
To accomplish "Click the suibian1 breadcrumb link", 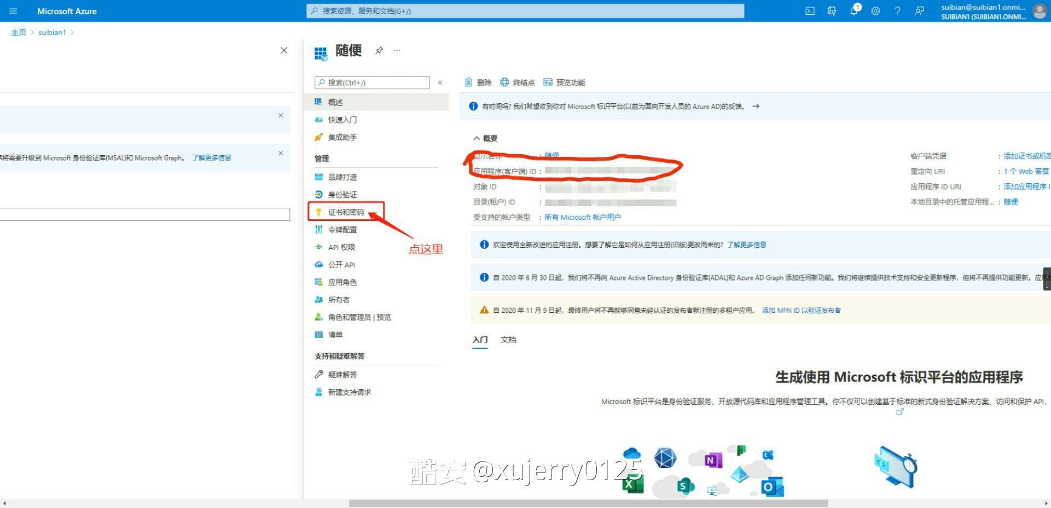I will [x=52, y=32].
